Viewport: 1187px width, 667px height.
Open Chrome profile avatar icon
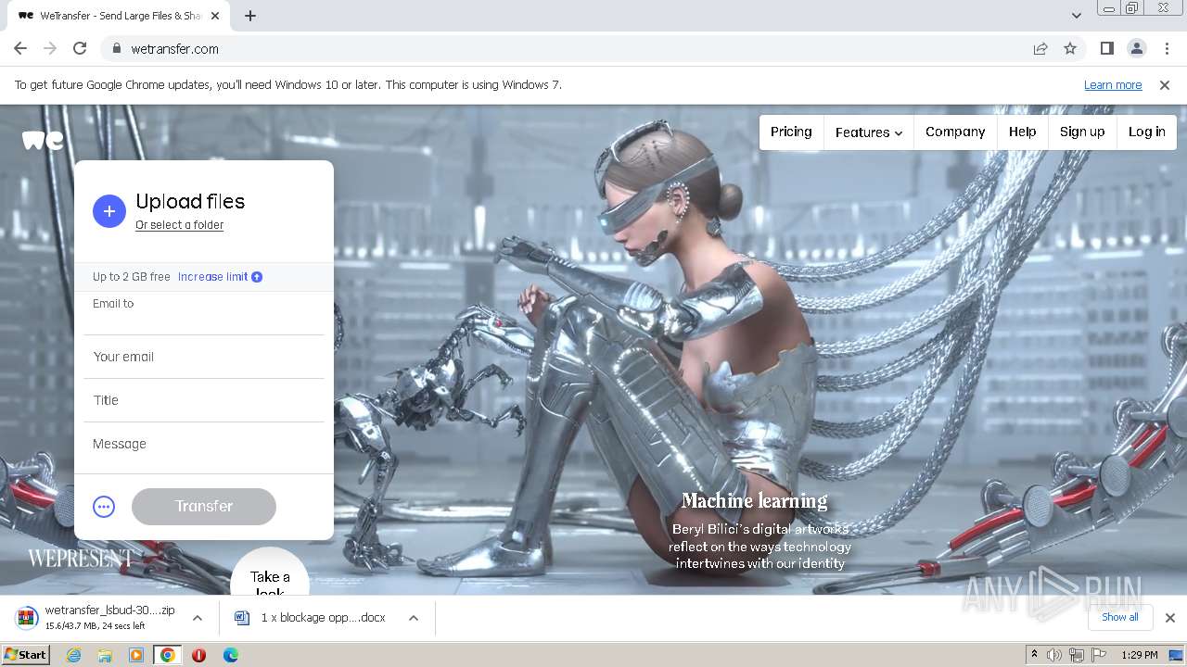1137,48
